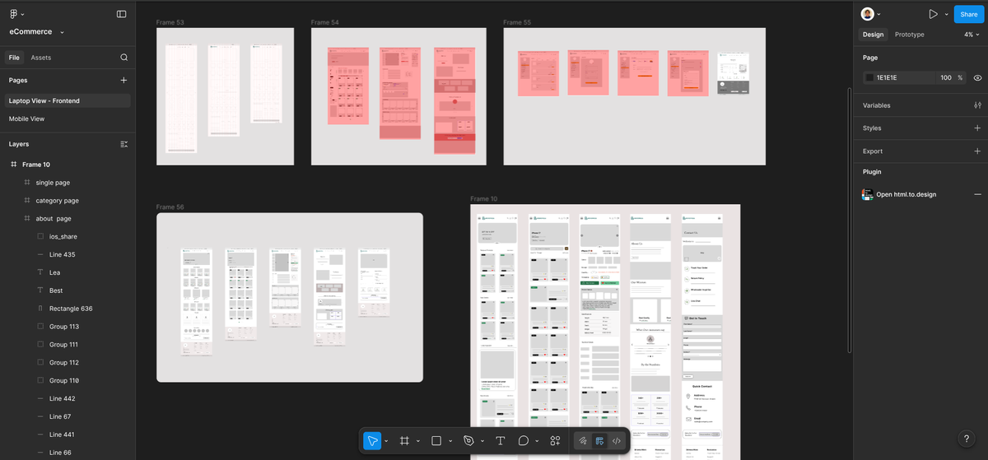Click the text icon beside Lea layer
Image resolution: width=988 pixels, height=460 pixels.
click(x=40, y=272)
